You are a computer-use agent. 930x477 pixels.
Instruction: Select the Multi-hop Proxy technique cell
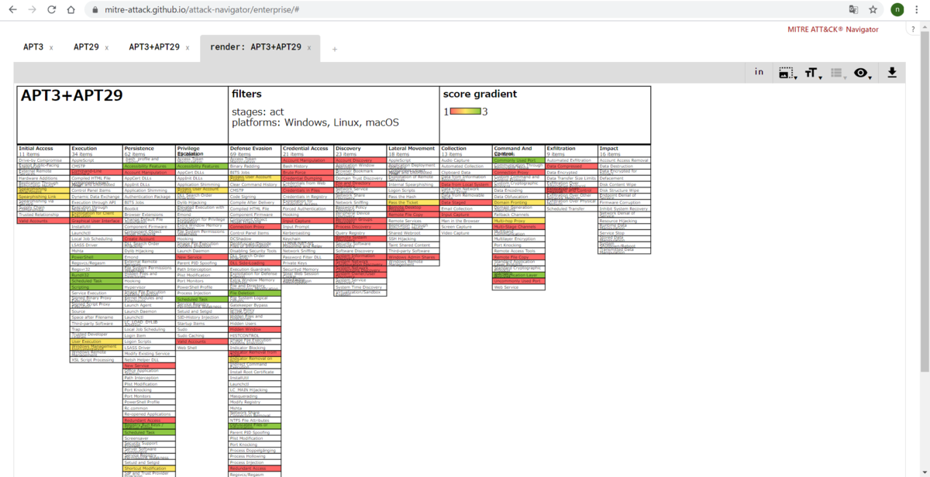point(518,221)
